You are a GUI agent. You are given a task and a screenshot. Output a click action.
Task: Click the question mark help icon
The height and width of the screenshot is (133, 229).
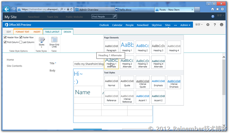(215, 25)
